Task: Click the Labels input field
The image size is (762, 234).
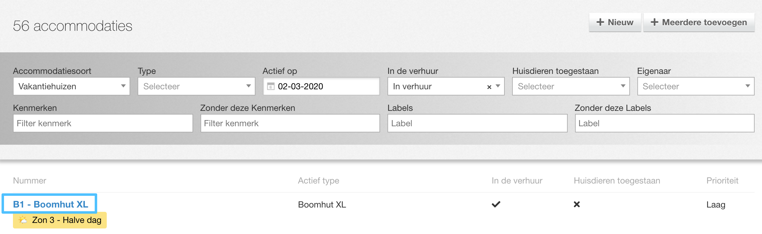Action: (477, 123)
